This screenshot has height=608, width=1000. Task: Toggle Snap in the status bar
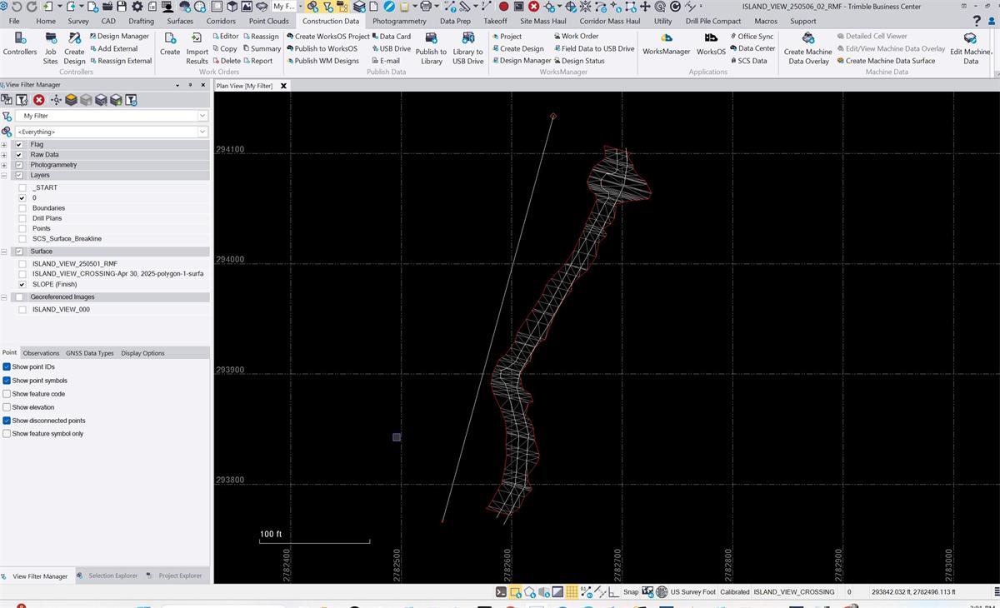point(630,591)
